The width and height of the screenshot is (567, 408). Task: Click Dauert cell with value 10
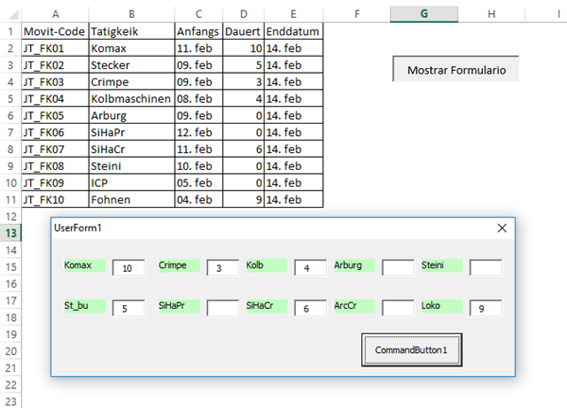point(244,48)
